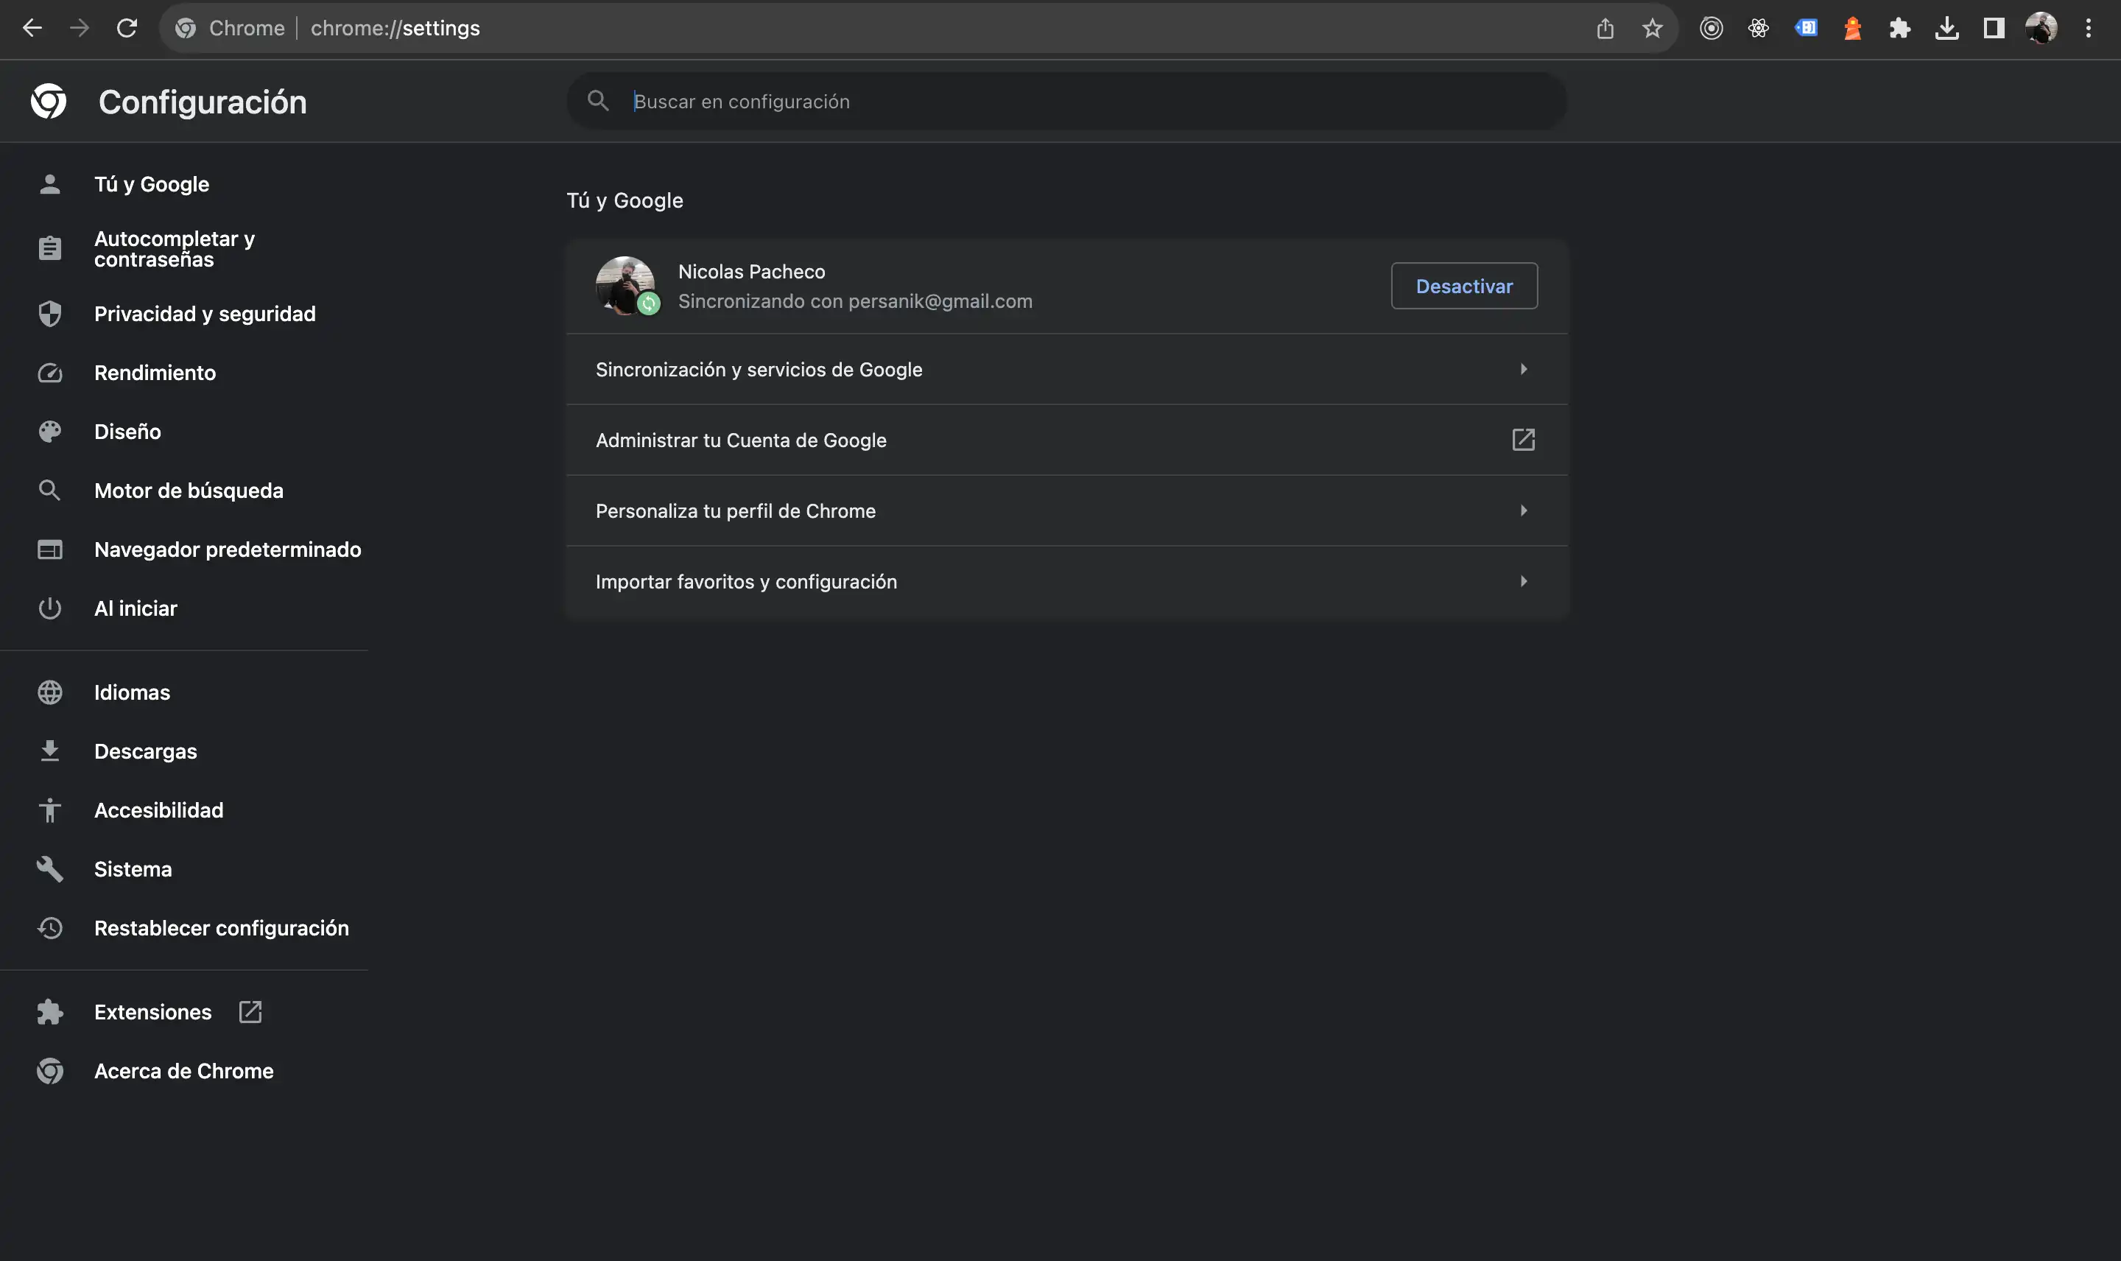Expand Personaliza tu perfil de Chrome
The height and width of the screenshot is (1261, 2121).
1066,510
